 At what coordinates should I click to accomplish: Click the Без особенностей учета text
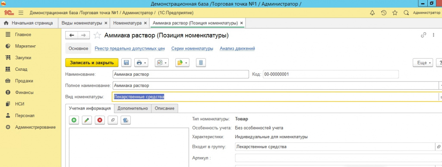pyautogui.click(x=259, y=128)
